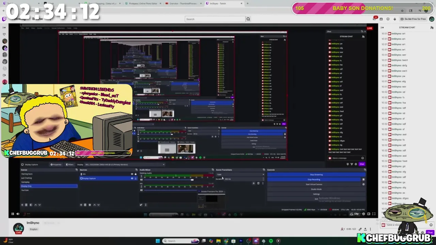Mute the Mic channel speaker icon
The image size is (436, 245).
pyautogui.click(x=141, y=190)
